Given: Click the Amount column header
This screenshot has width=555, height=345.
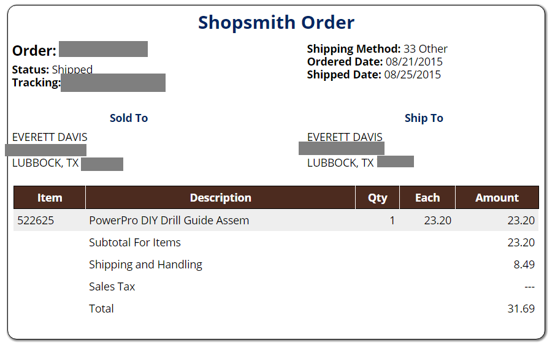Looking at the screenshot, I should click(x=497, y=197).
